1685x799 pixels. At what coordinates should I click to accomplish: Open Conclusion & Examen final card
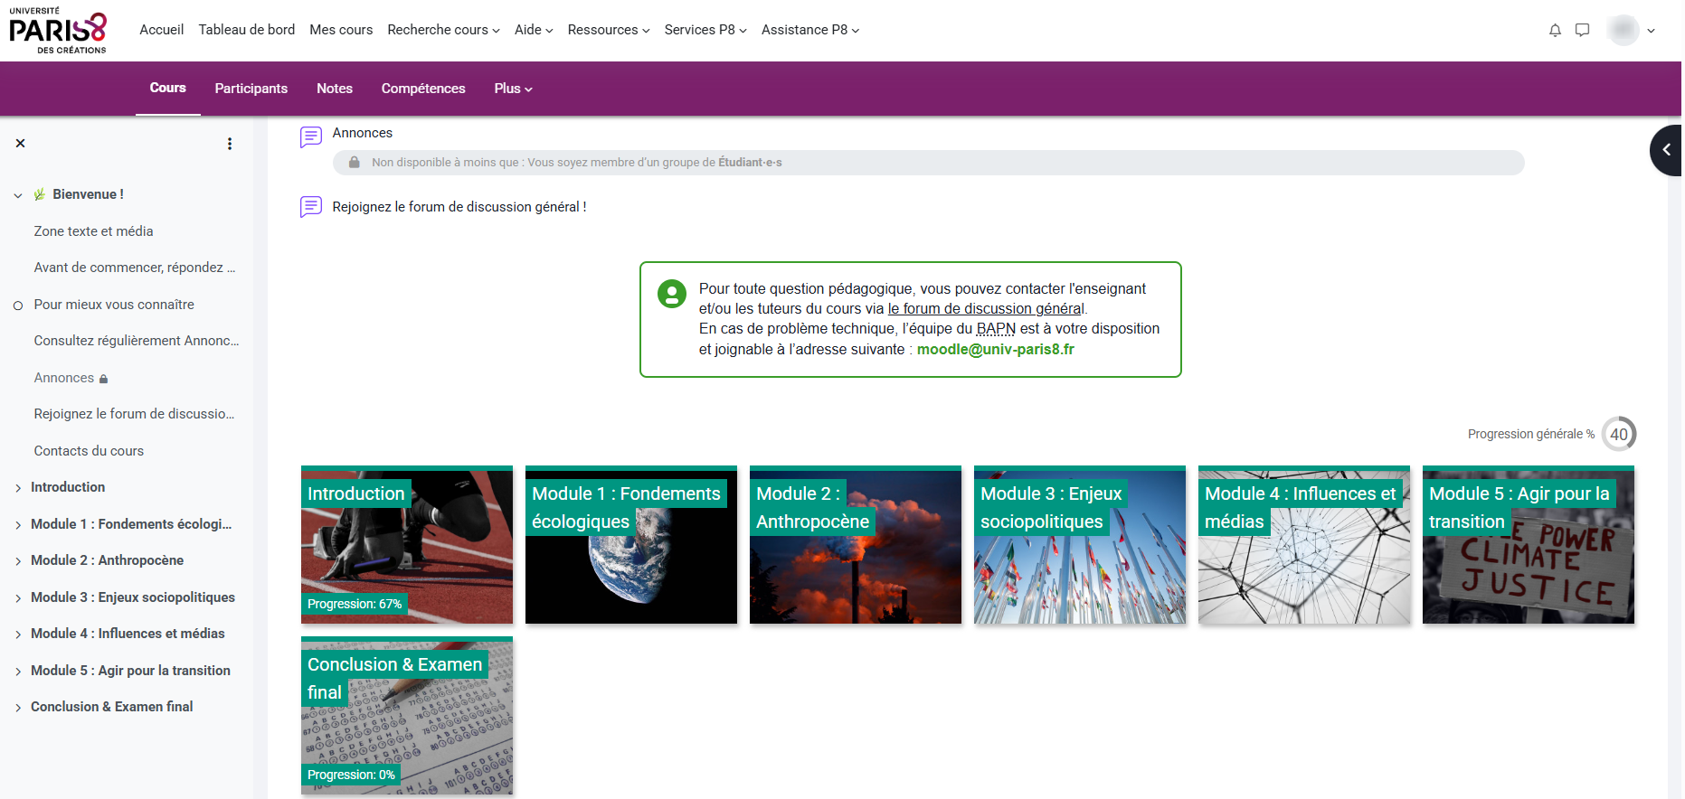tap(407, 716)
